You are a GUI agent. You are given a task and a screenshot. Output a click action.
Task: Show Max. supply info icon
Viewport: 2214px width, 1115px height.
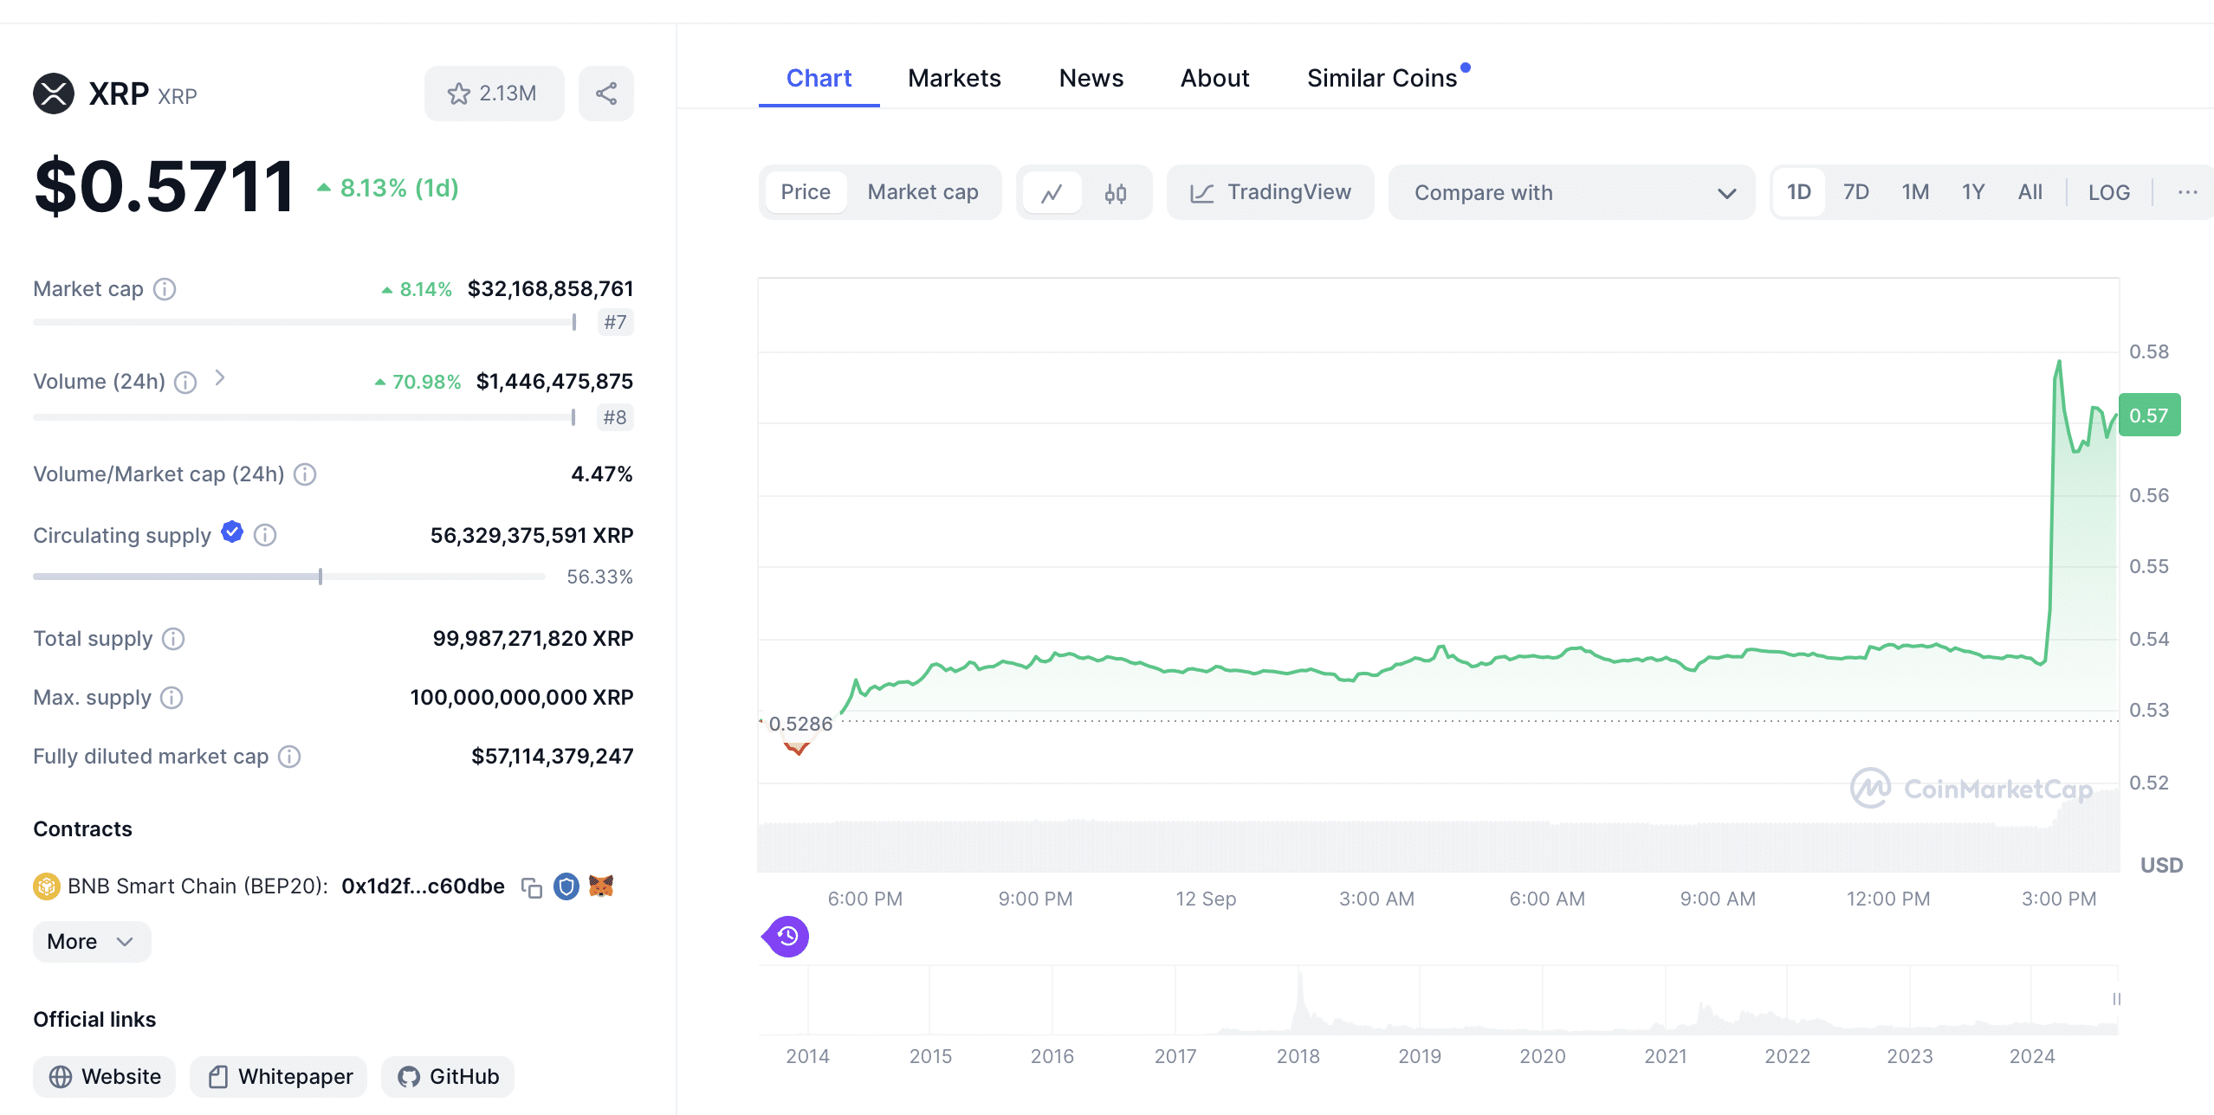click(172, 698)
